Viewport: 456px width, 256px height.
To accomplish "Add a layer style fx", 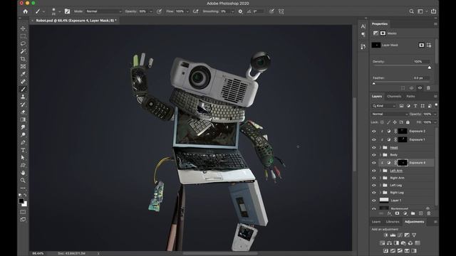I will click(x=390, y=213).
